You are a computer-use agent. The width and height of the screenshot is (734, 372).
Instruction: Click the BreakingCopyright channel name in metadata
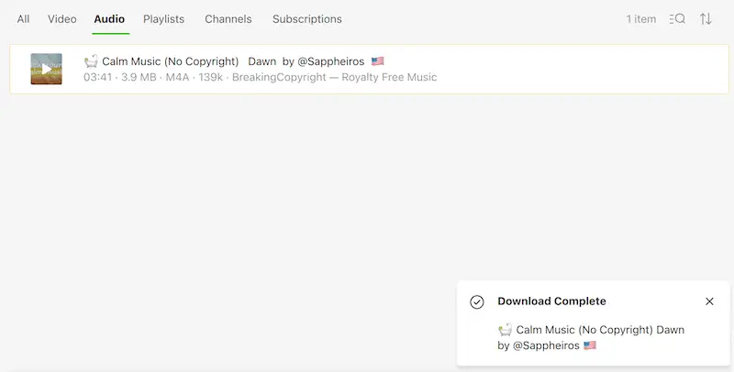pyautogui.click(x=334, y=77)
